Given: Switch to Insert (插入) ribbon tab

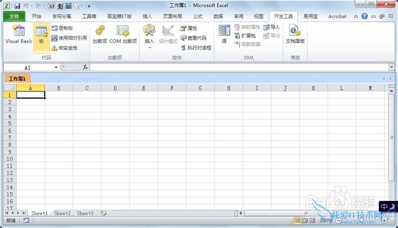Looking at the screenshot, I should [x=147, y=16].
